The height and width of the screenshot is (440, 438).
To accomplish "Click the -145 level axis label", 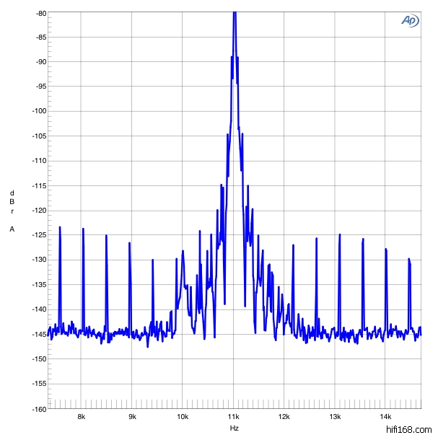I will (x=38, y=334).
